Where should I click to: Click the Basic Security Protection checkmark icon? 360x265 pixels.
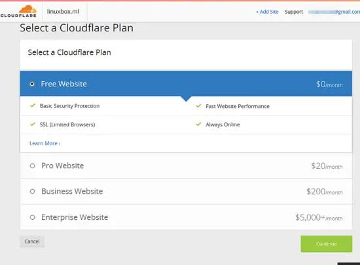[33, 105]
